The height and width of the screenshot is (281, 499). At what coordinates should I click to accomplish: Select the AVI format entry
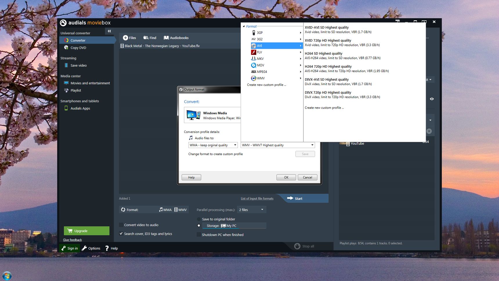pos(276,46)
